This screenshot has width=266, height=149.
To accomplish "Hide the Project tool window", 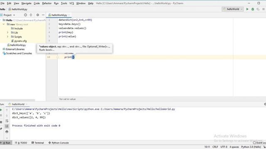I will tap(43, 15).
